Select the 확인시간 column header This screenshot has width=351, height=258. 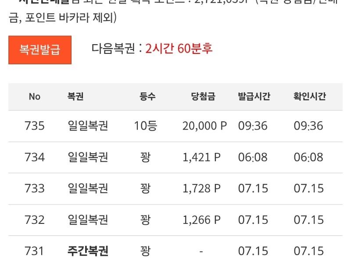[310, 96]
